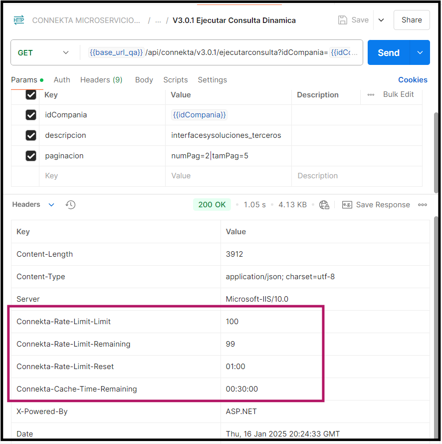The width and height of the screenshot is (442, 444).
Task: Open the response Headers view dropdown
Action: [x=51, y=205]
